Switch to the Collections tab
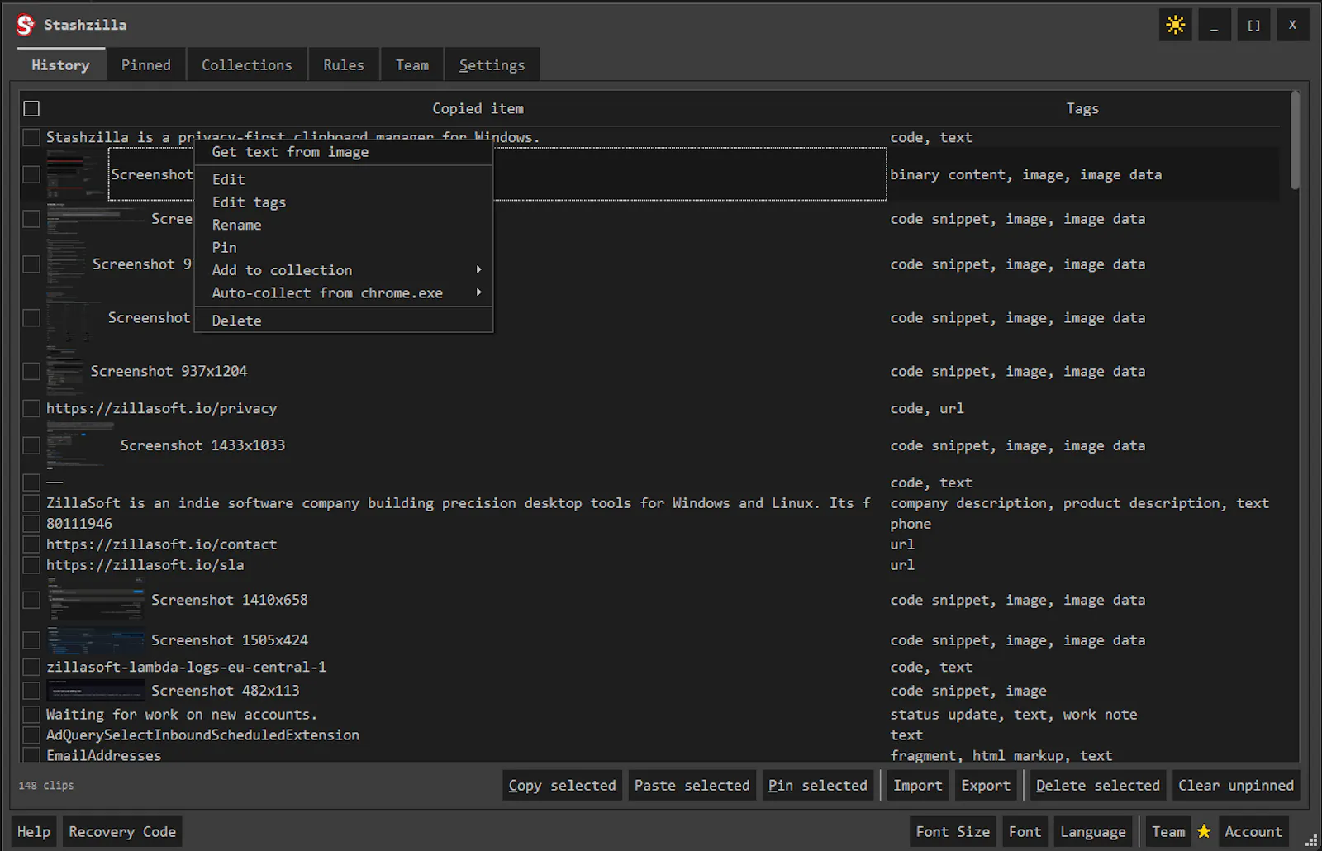The width and height of the screenshot is (1322, 851). coord(247,65)
